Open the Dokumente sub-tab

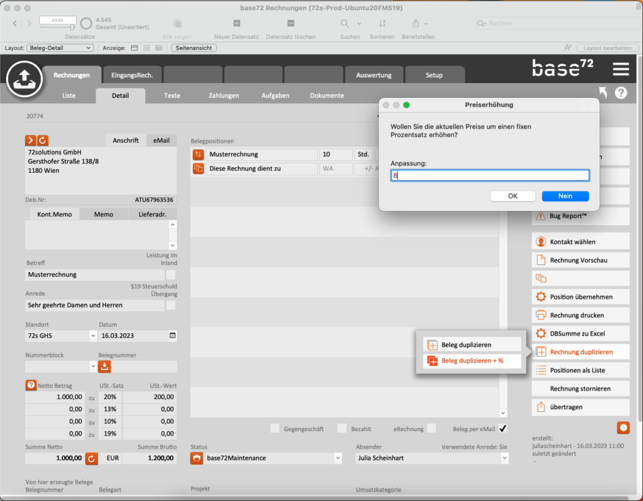click(x=327, y=95)
